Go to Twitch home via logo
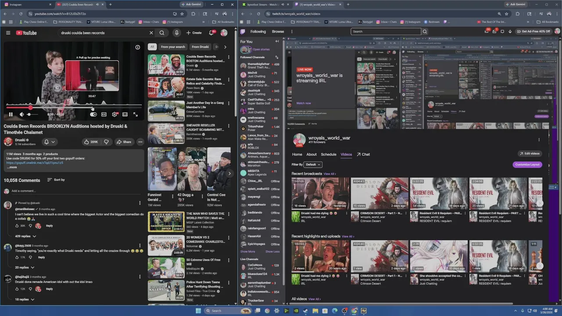The width and height of the screenshot is (562, 316). pyautogui.click(x=243, y=32)
